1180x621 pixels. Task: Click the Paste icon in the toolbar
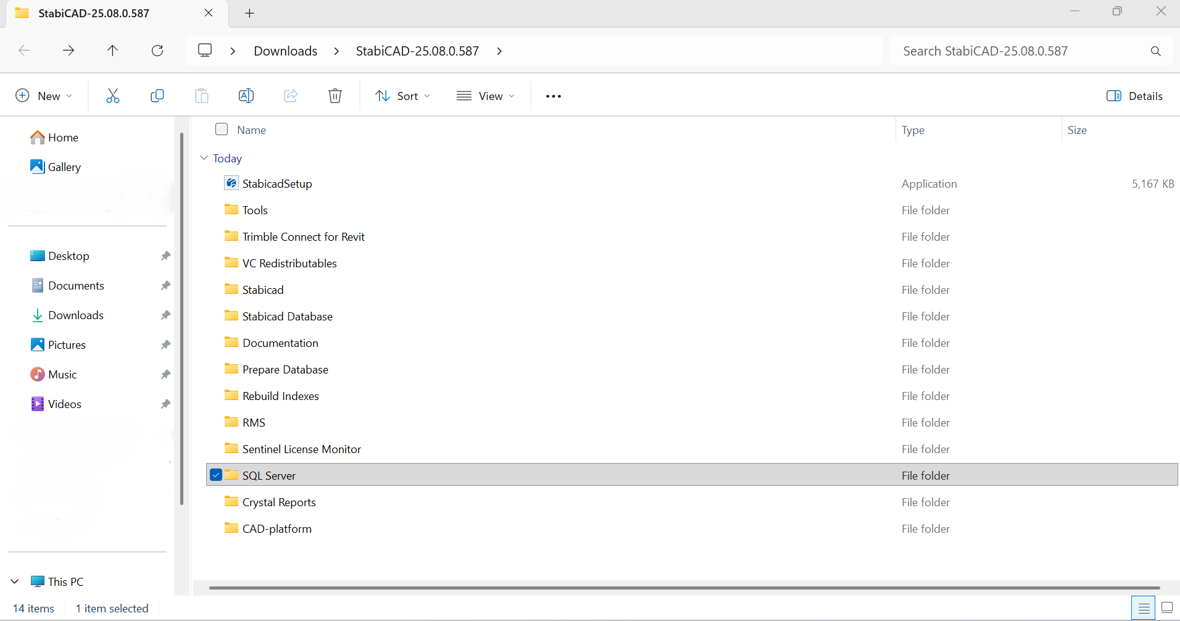201,96
